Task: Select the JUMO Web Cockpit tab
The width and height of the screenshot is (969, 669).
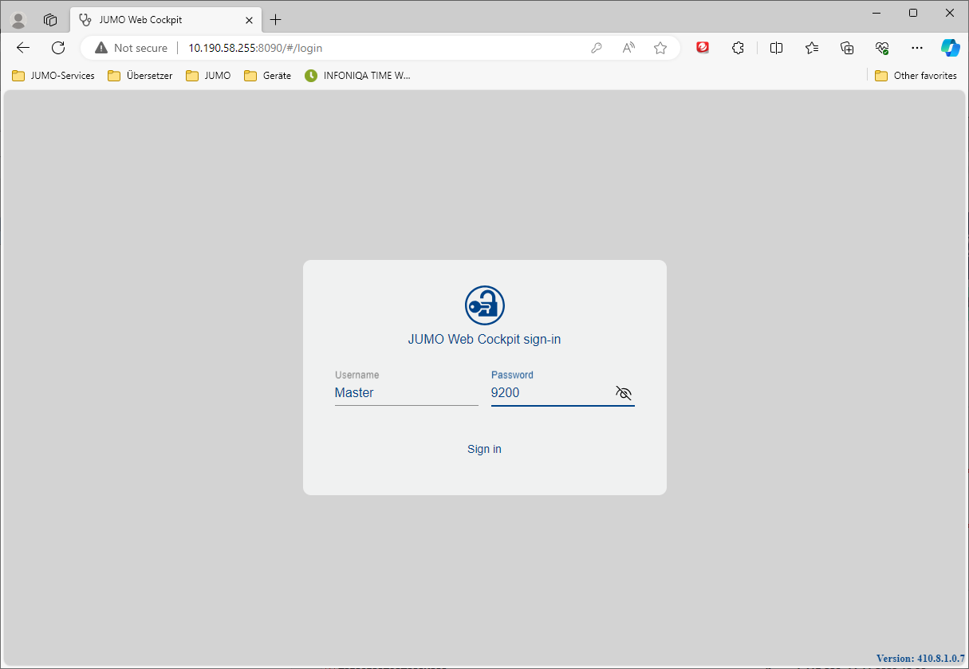Action: point(160,20)
